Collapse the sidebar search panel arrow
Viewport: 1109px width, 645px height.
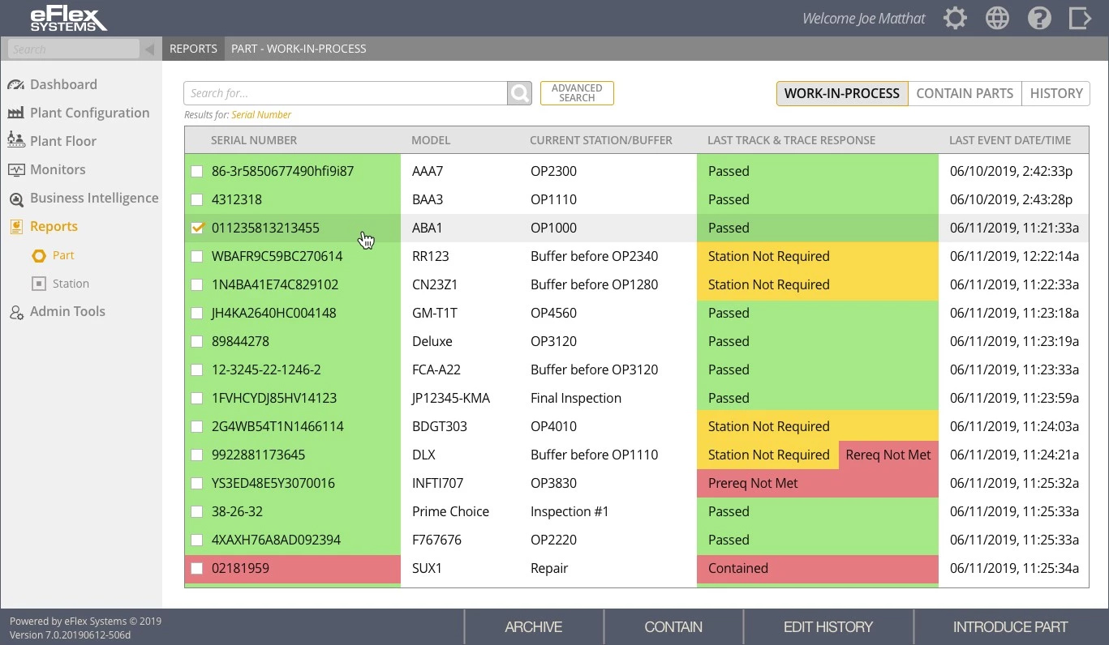[149, 49]
